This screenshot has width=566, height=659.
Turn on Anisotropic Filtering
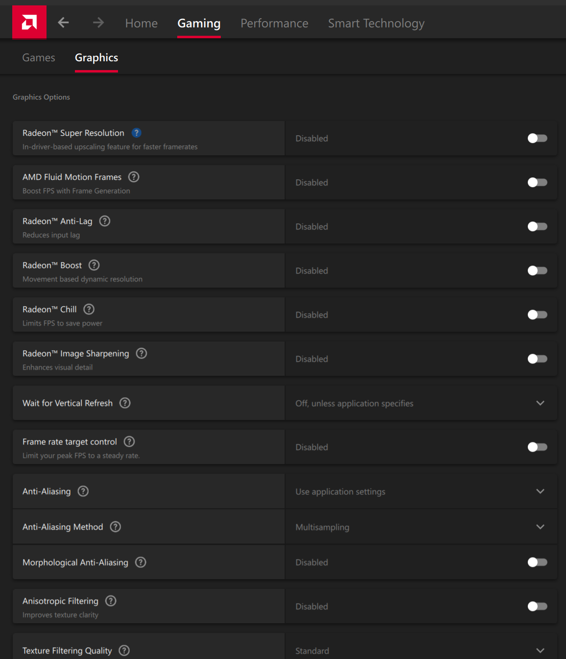click(x=537, y=606)
